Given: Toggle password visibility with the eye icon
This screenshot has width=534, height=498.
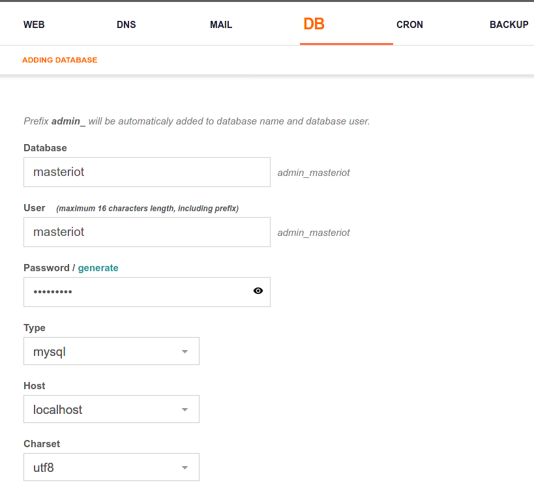Looking at the screenshot, I should click(258, 291).
